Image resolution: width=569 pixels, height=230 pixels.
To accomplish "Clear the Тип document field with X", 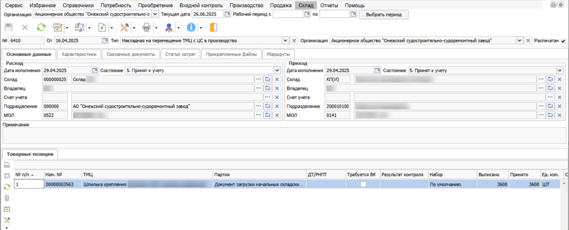I will pos(295,40).
